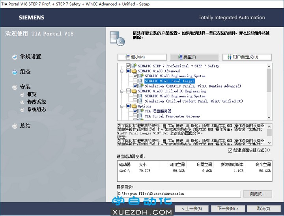
Task: Click the Options folder icon
Action: tap(134, 106)
